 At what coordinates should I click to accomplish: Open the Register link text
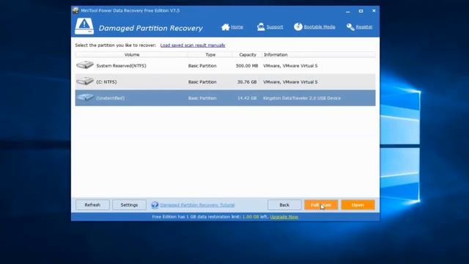point(364,27)
